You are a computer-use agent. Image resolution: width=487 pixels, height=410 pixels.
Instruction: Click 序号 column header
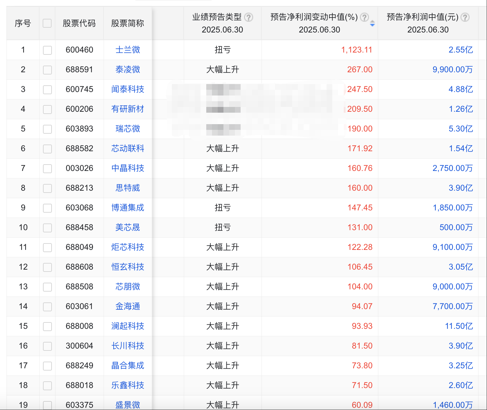23,23
